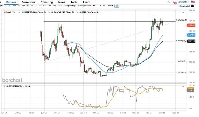Hide the MAEXP 50 overlay
Screen dimensions: 199x117
pos(52,12)
